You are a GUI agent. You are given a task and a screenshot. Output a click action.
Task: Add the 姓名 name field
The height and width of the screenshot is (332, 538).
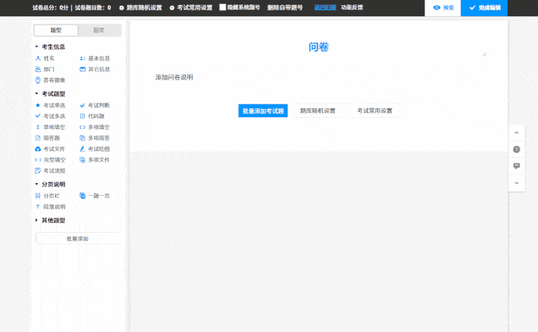pos(45,58)
